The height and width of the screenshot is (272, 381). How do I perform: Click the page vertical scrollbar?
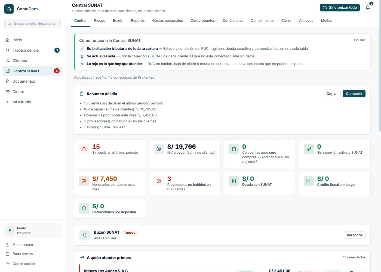380,65
